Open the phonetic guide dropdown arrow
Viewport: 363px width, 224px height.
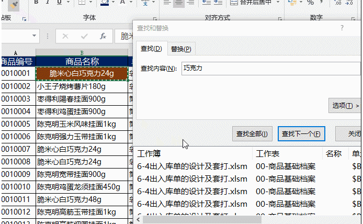tap(153, 2)
